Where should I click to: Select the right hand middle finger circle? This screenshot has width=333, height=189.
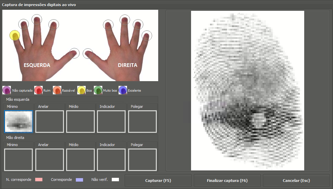(125, 20)
